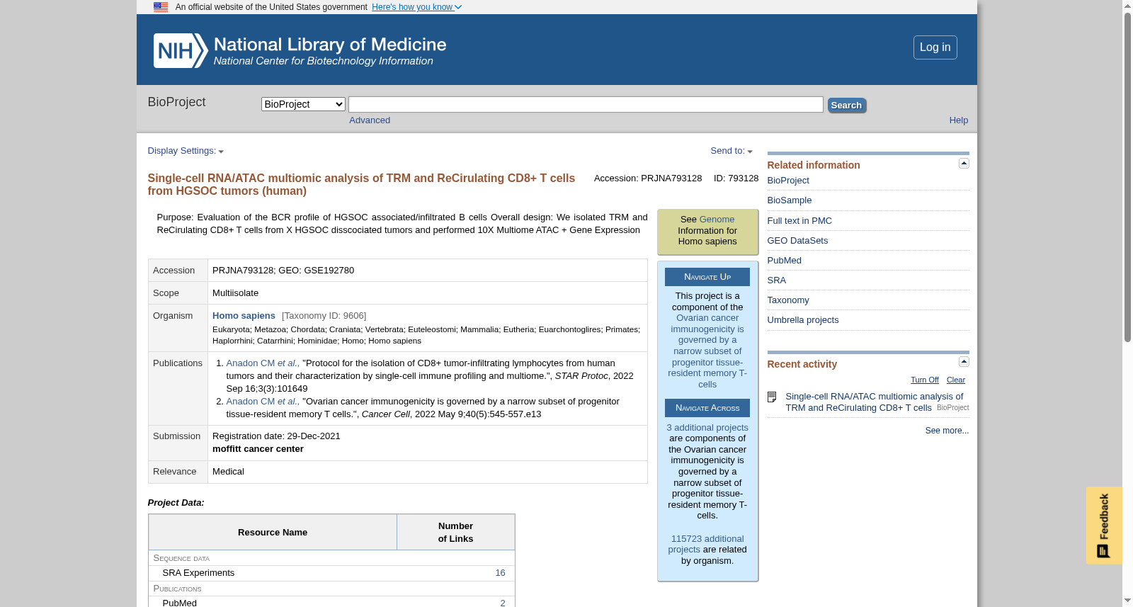The image size is (1133, 607).
Task: Open 16 SRA Experiments links
Action: pos(500,573)
